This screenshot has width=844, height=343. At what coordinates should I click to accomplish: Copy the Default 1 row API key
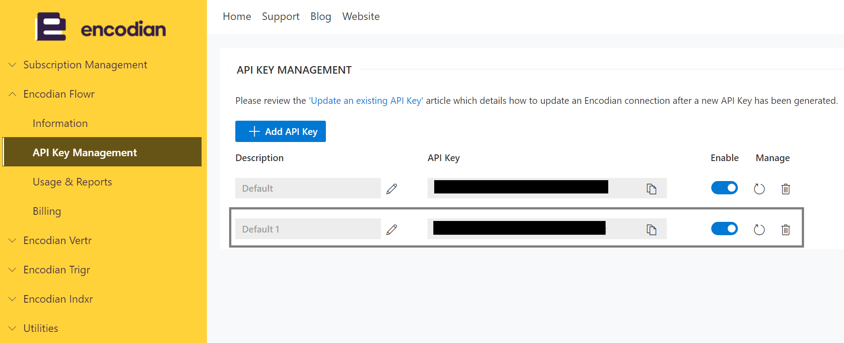click(651, 230)
